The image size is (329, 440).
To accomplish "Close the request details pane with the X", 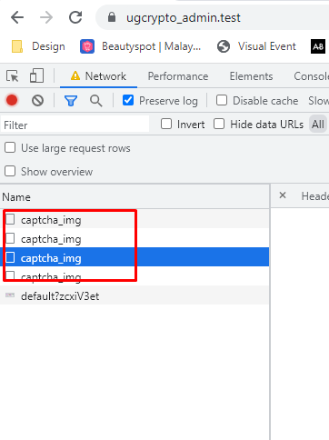I will [283, 195].
